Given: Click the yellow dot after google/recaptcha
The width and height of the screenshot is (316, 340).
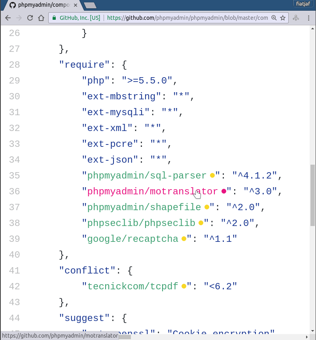Looking at the screenshot, I should (184, 239).
